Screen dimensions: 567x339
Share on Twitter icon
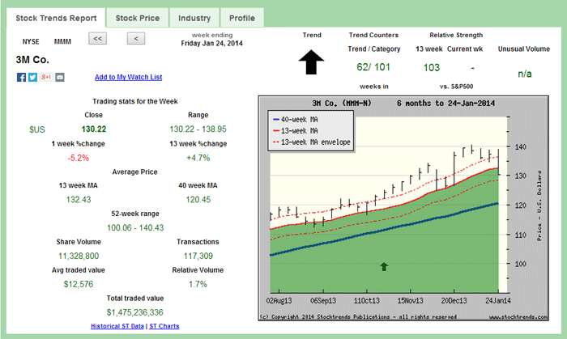[x=33, y=77]
